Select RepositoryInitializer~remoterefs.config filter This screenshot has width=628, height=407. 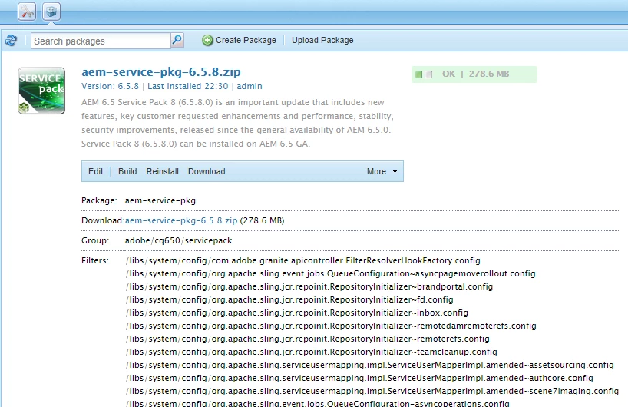point(307,339)
